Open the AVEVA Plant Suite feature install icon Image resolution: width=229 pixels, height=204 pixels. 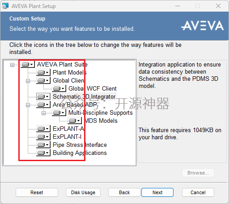pyautogui.click(x=27, y=64)
